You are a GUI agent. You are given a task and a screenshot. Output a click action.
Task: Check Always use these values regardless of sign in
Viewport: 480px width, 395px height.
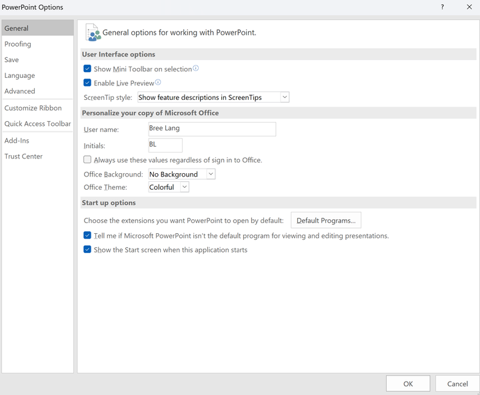(87, 160)
